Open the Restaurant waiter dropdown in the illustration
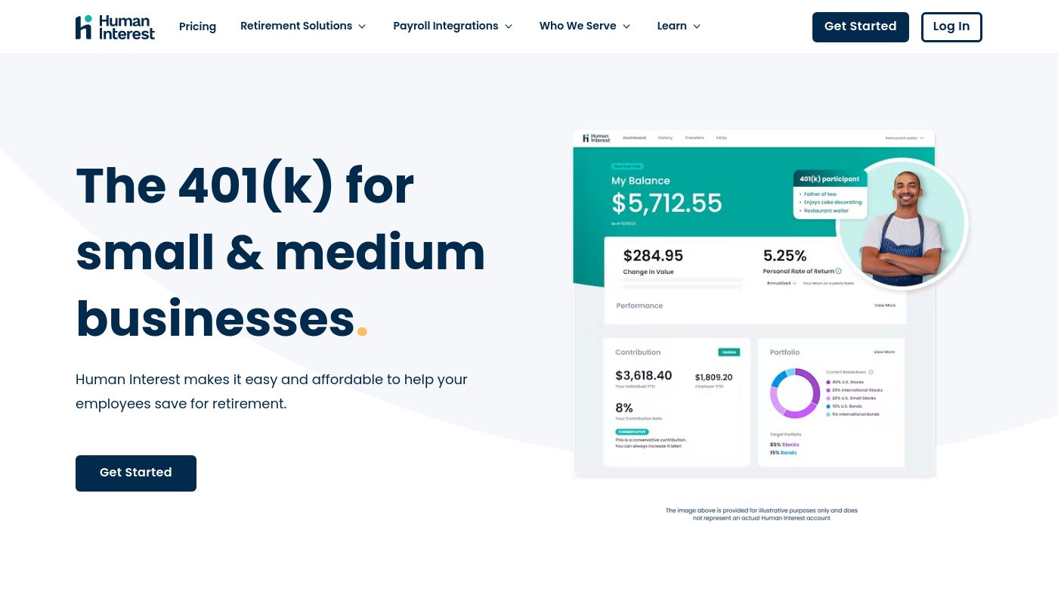The height and width of the screenshot is (605, 1058). point(905,138)
